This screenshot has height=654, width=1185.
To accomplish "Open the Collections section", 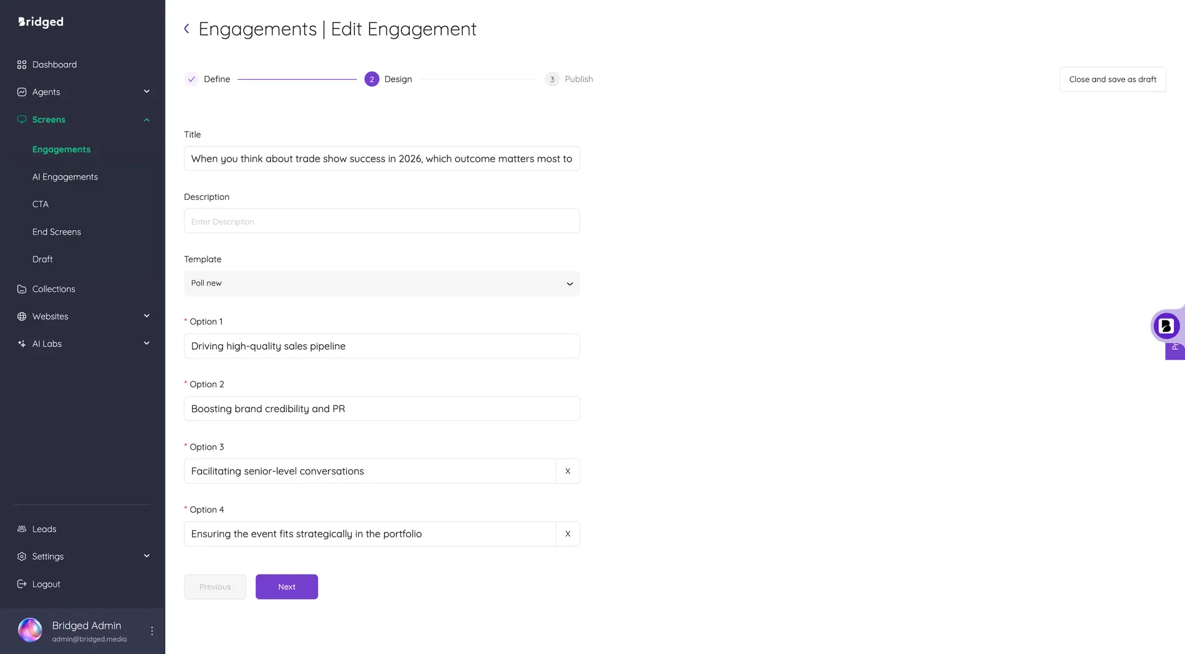I will click(53, 288).
